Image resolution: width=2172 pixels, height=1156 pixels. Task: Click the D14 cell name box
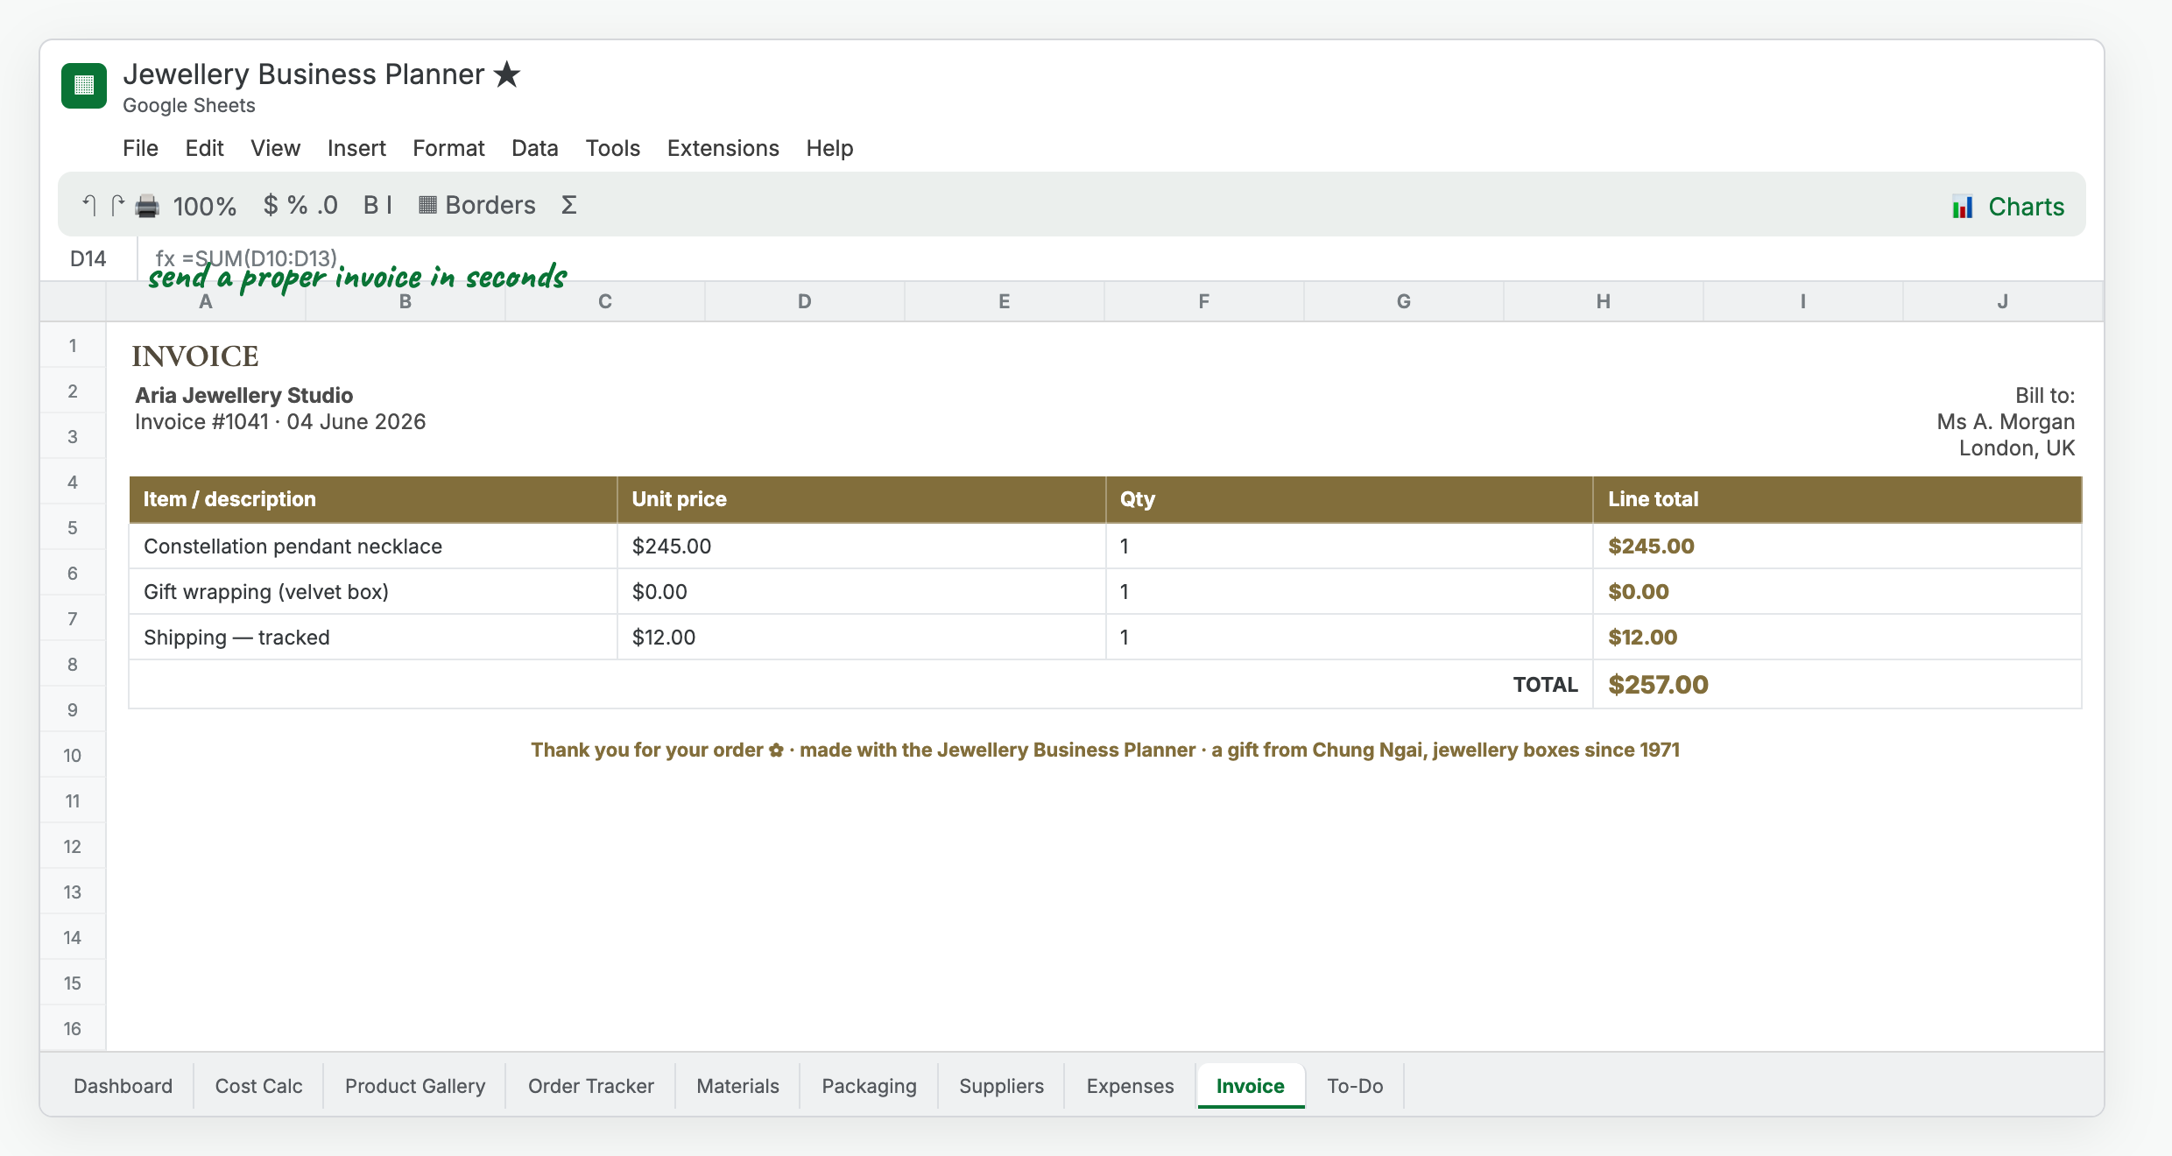coord(88,258)
